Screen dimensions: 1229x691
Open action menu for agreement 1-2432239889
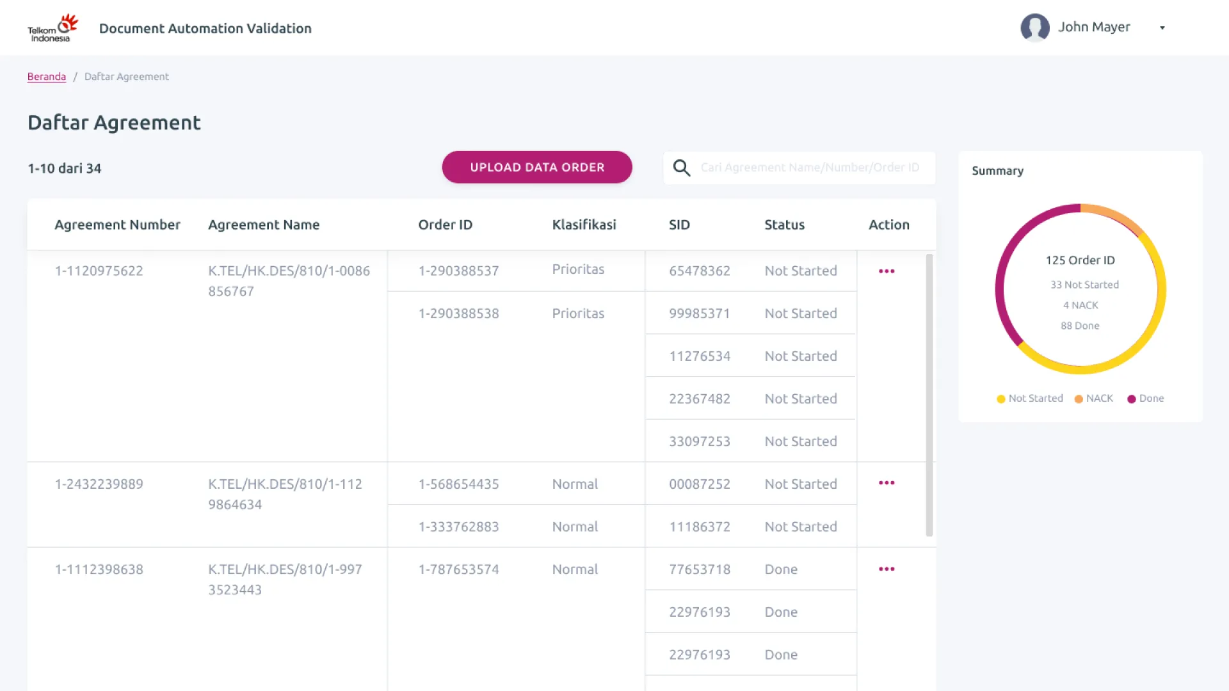tap(887, 482)
